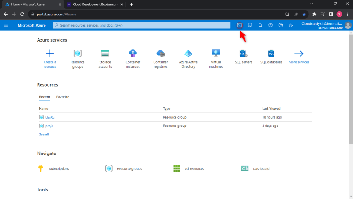Open the notifications bell
Viewport: 353px width, 199px height.
260,25
